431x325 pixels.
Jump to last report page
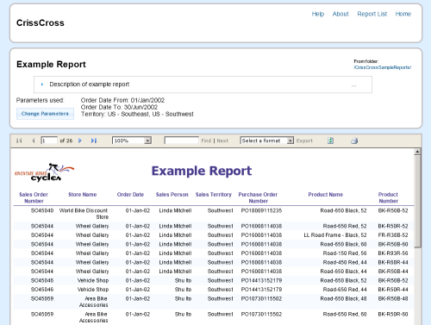tap(94, 141)
